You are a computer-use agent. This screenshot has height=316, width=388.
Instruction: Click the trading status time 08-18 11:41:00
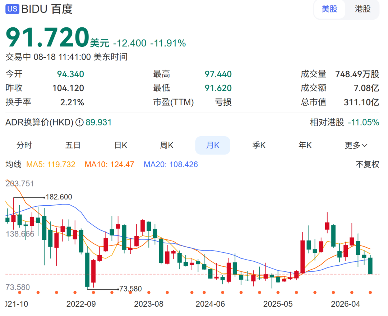point(62,57)
